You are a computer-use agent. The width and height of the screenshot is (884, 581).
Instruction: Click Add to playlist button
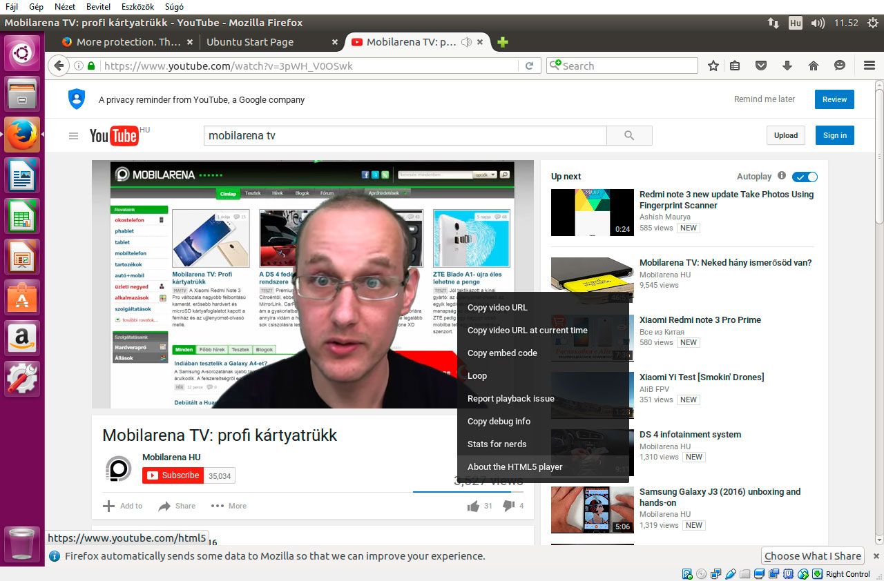(x=122, y=506)
